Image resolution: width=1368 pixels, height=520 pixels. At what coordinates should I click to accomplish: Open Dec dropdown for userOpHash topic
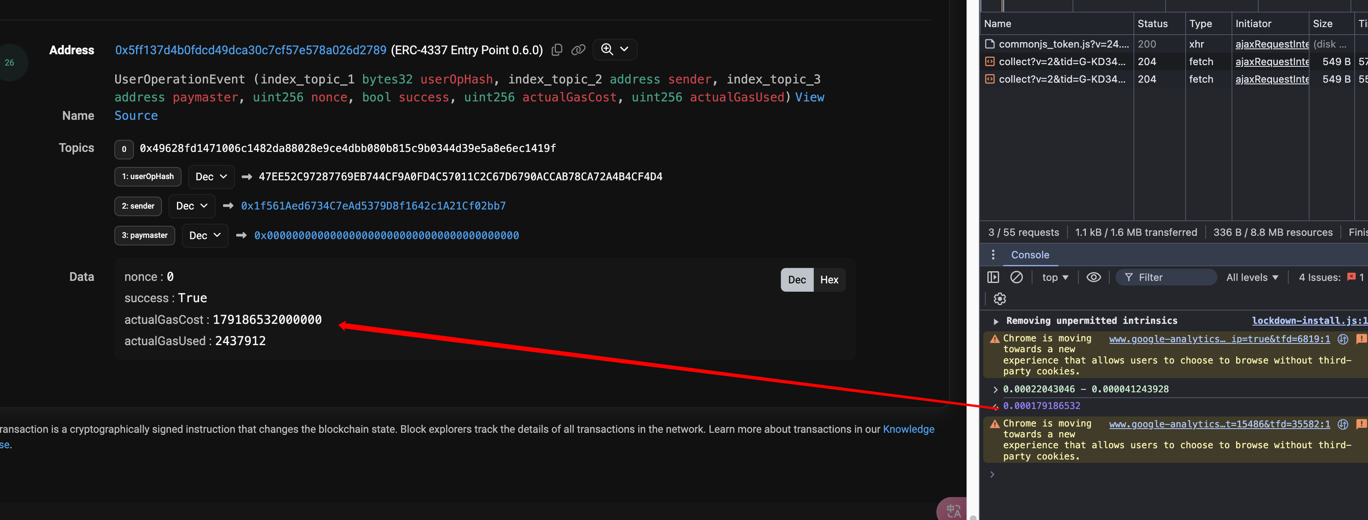(x=211, y=177)
